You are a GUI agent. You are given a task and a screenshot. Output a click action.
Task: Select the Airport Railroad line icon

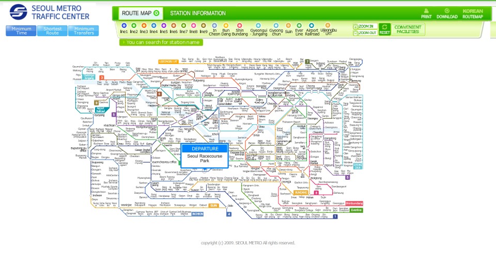point(312,26)
